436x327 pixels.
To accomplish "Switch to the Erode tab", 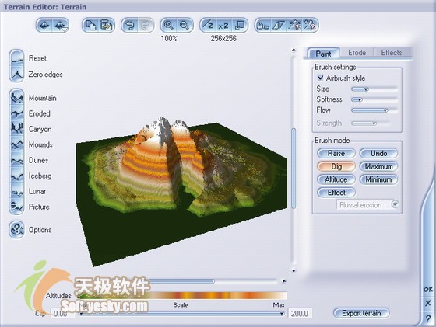I will coord(357,52).
